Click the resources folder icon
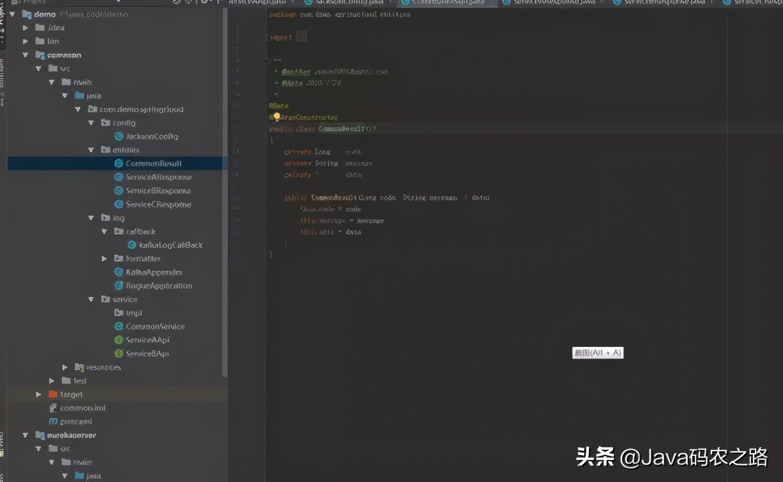783x482 pixels. click(79, 367)
